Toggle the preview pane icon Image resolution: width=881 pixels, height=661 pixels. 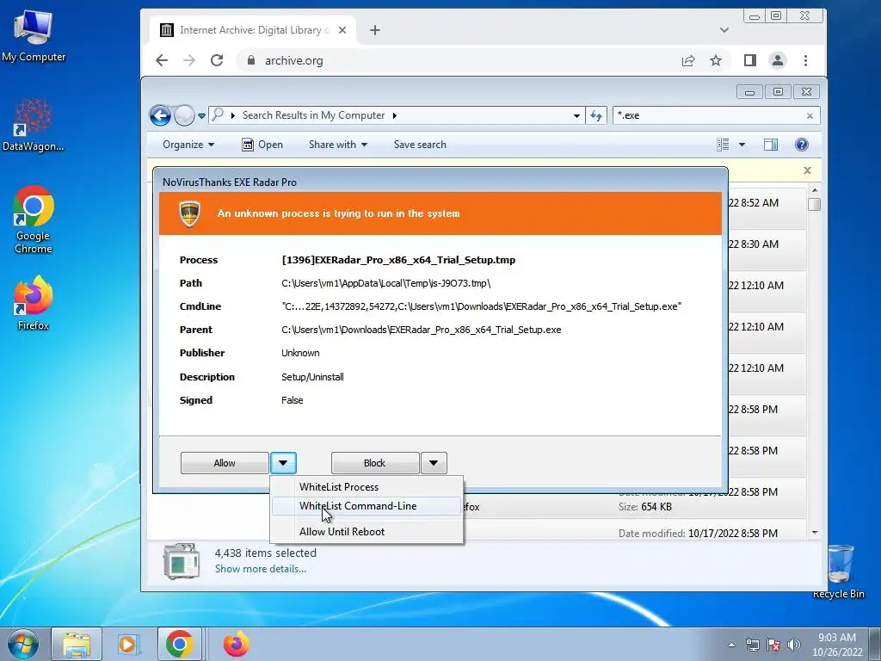pyautogui.click(x=771, y=145)
